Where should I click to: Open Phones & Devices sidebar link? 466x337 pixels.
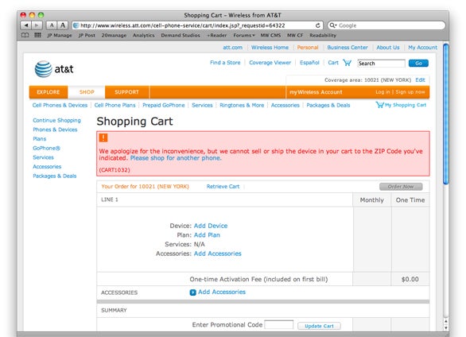55,130
